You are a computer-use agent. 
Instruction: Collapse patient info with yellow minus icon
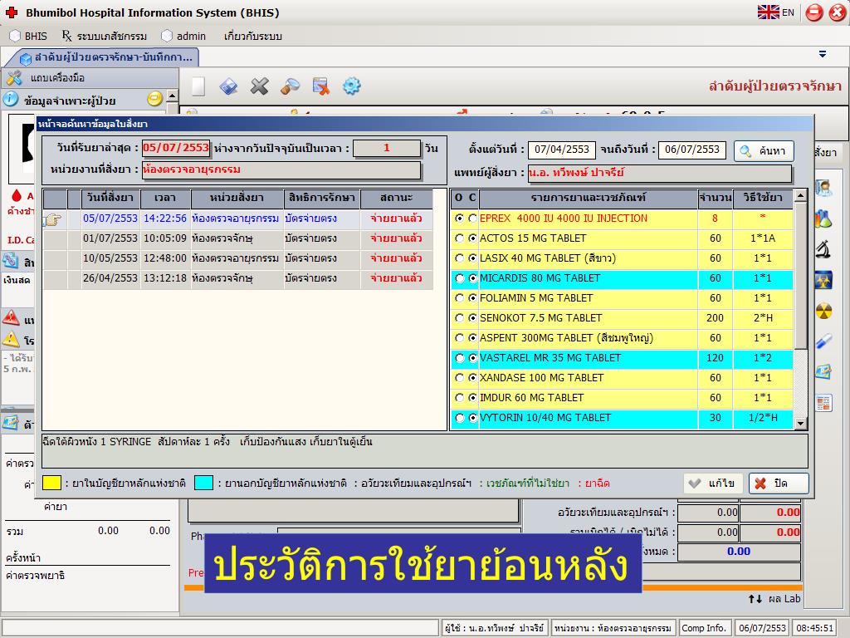click(x=154, y=100)
